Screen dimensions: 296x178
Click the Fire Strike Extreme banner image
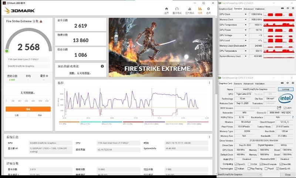pos(161,47)
